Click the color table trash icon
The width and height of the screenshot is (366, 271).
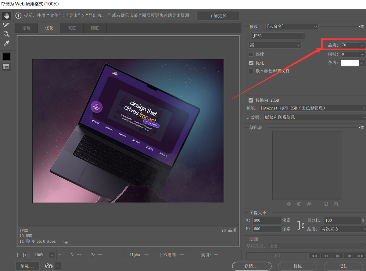(x=336, y=204)
